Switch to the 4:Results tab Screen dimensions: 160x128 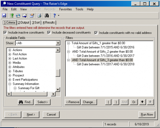49,23
